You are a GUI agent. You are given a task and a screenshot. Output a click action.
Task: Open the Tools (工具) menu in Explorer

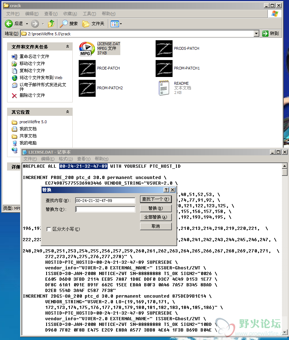click(x=90, y=14)
